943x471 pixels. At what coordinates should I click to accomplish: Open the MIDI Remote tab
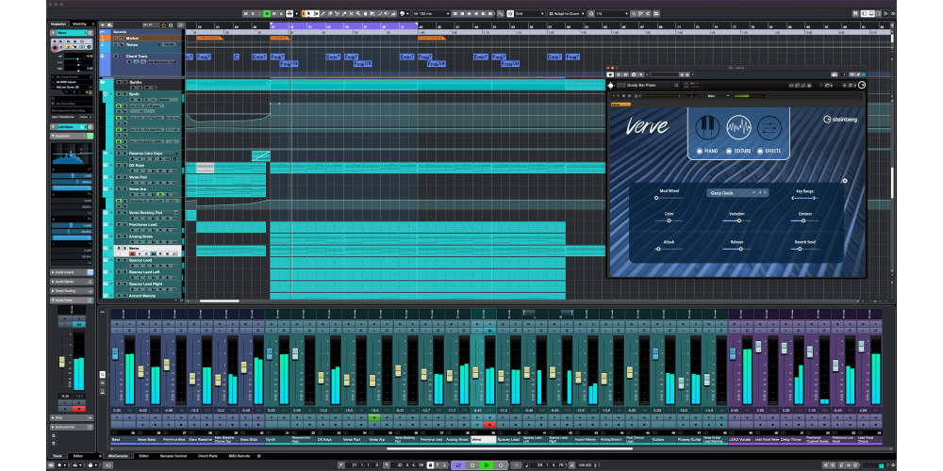(x=240, y=456)
